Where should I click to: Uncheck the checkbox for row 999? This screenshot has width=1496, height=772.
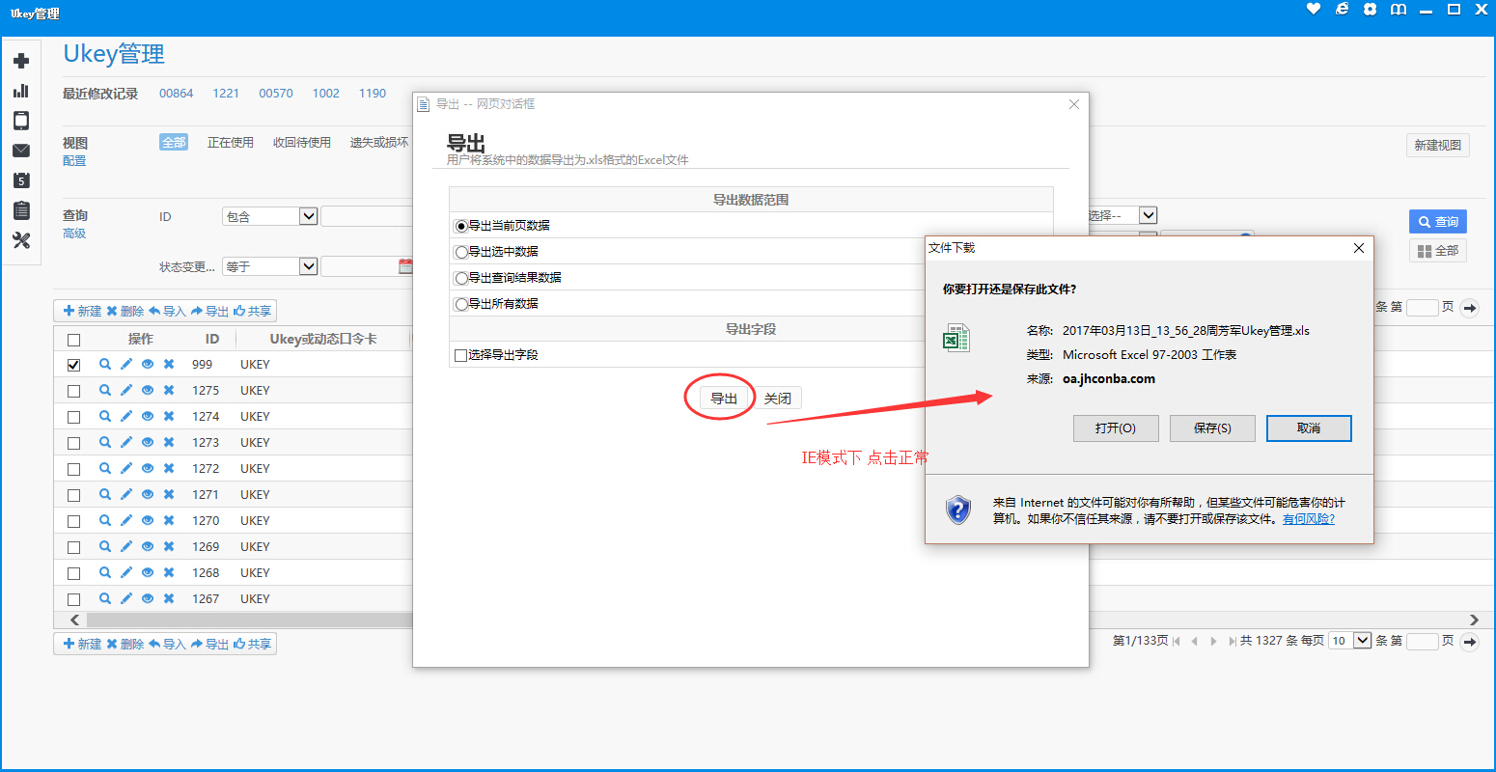coord(73,366)
